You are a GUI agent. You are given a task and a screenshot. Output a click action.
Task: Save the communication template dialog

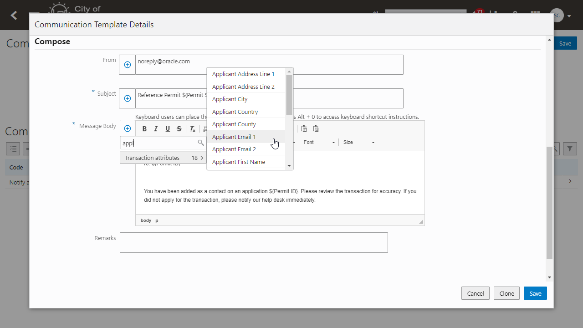click(x=535, y=293)
